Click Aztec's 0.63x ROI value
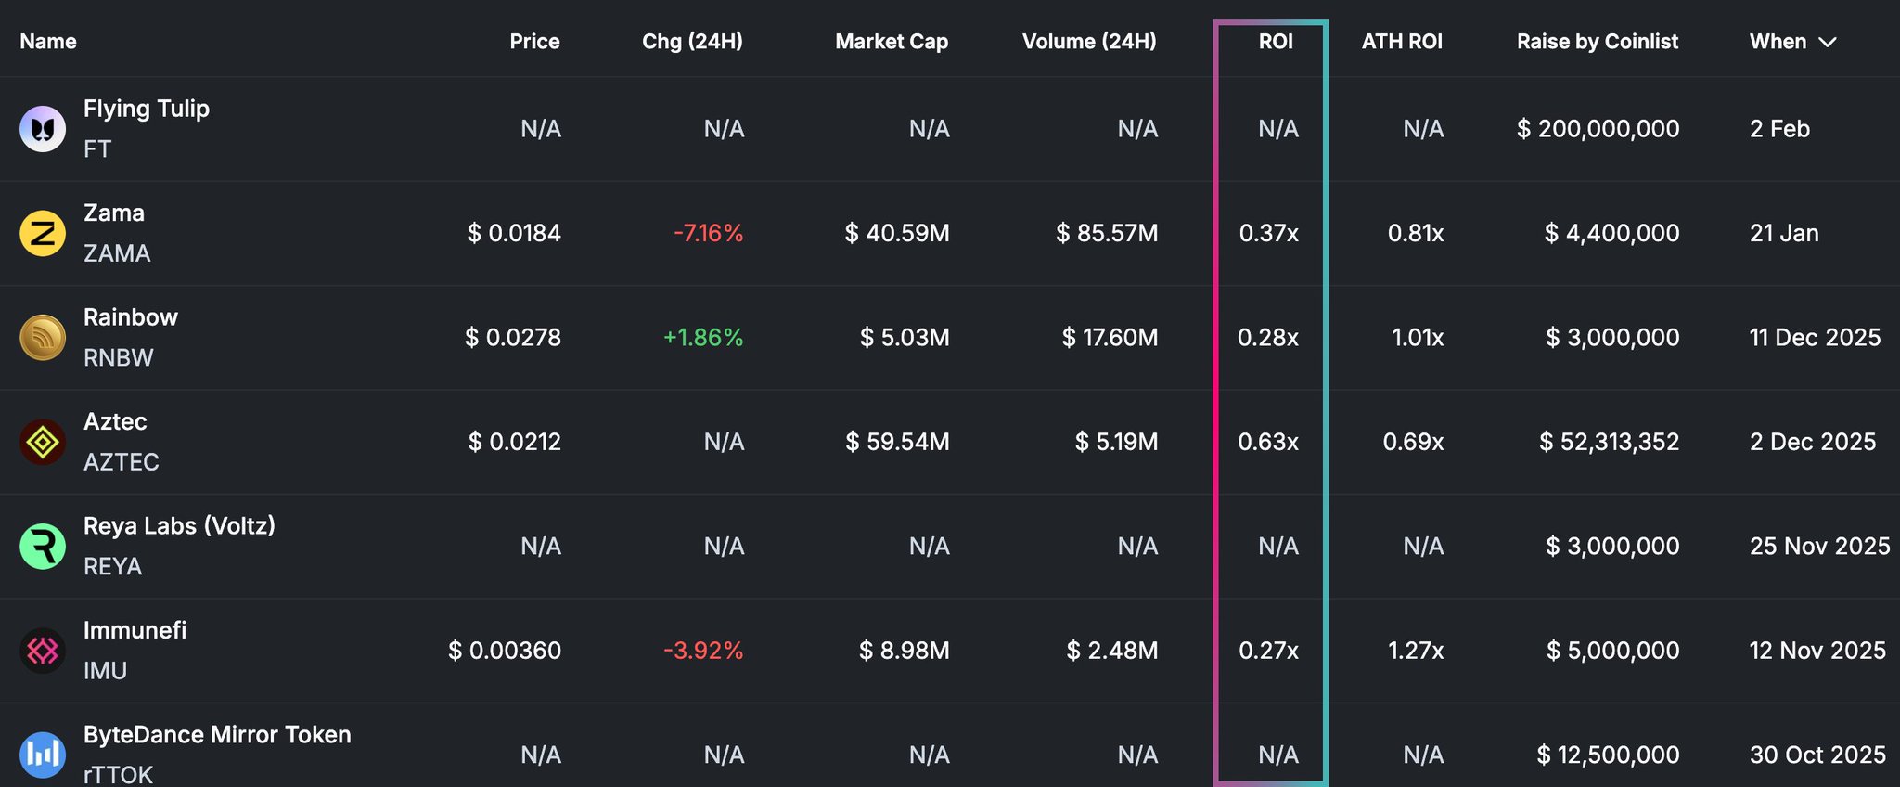 1268,442
